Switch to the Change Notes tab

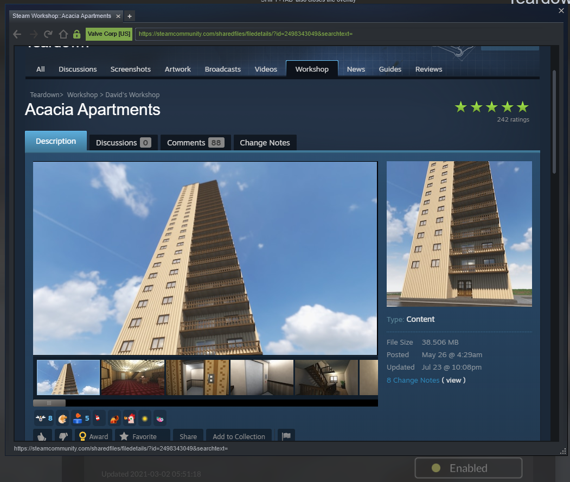click(265, 143)
